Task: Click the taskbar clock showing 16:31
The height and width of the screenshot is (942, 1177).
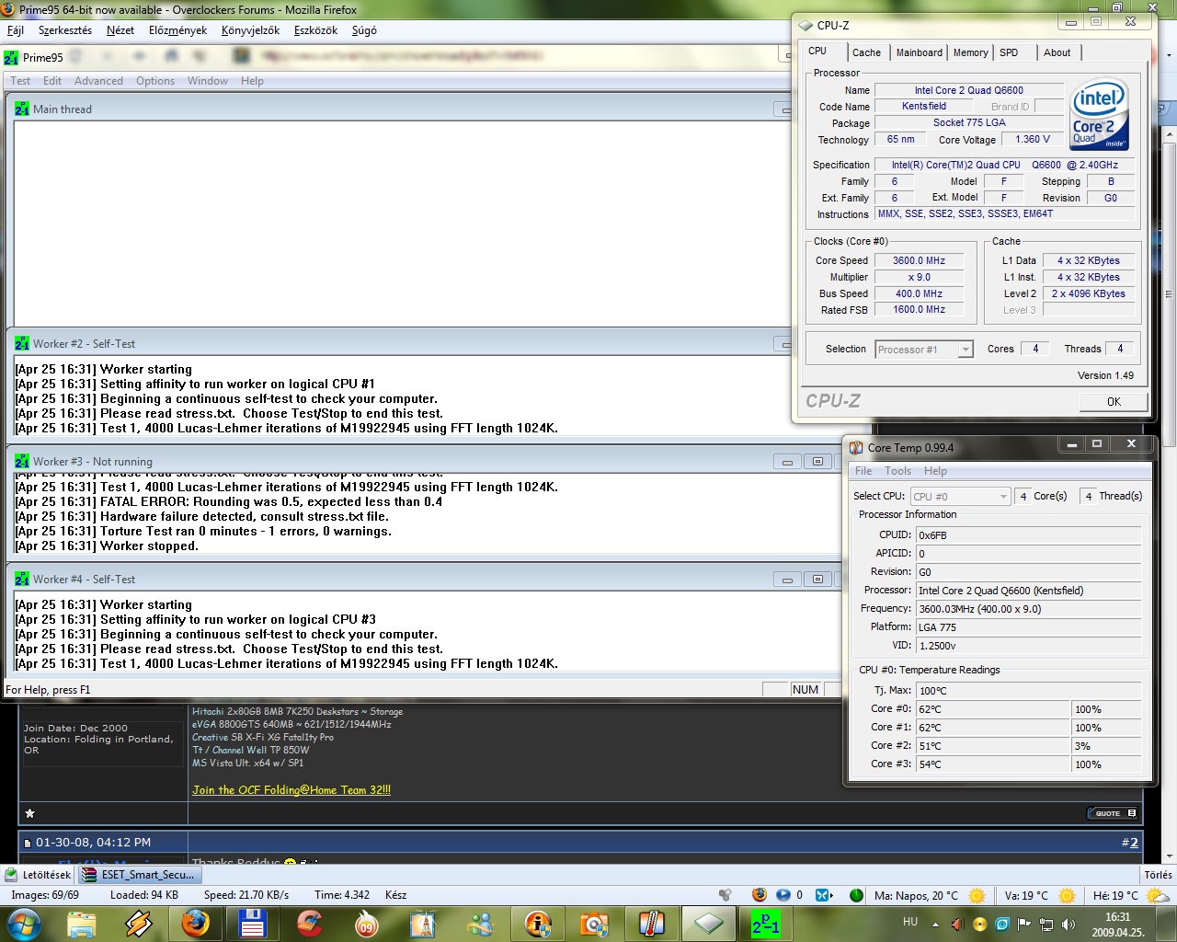Action: click(1117, 925)
